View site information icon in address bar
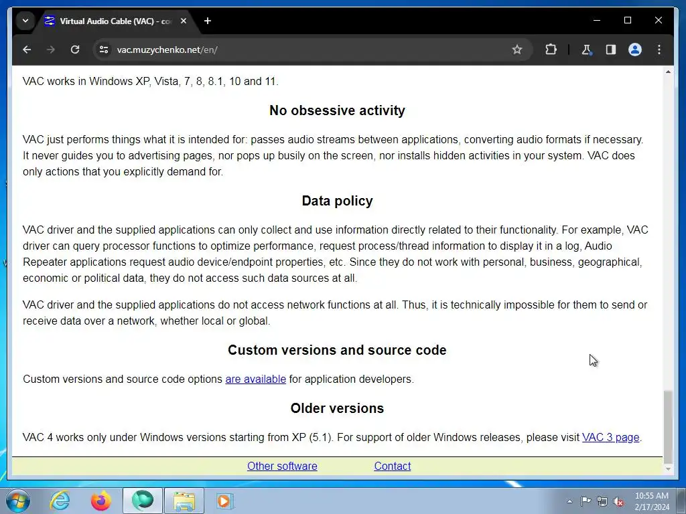This screenshot has height=514, width=686. pos(104,50)
